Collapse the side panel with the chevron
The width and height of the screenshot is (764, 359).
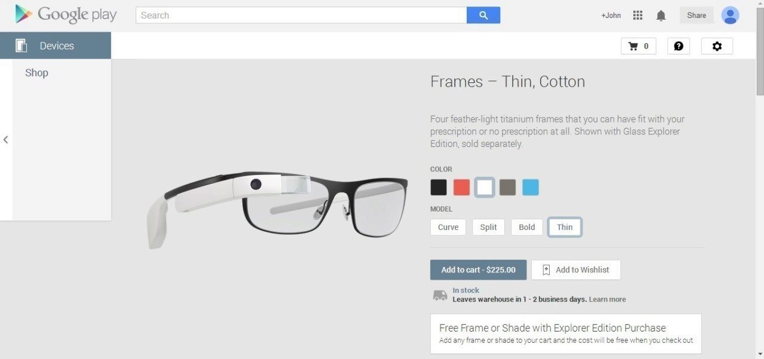click(6, 140)
